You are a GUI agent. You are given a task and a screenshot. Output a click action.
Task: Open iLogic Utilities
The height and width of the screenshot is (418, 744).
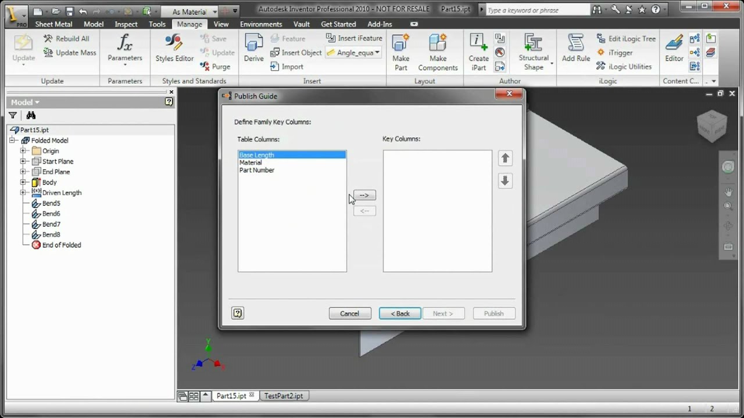[x=624, y=66]
